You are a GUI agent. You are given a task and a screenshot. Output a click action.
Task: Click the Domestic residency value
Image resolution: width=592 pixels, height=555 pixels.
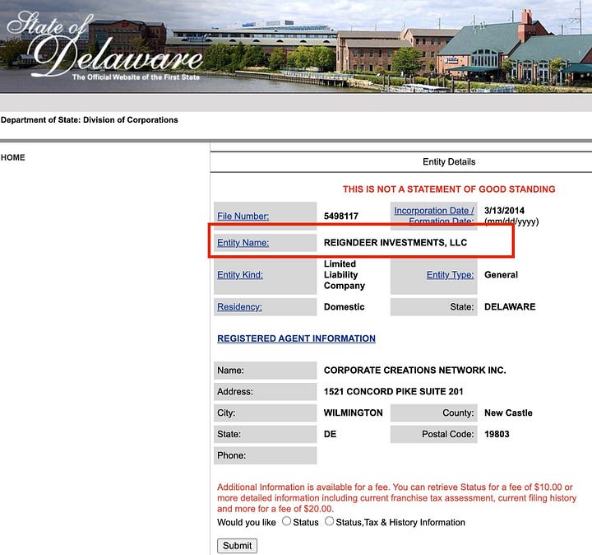point(344,307)
